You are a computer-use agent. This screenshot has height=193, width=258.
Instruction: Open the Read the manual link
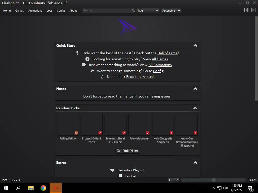click(140, 77)
